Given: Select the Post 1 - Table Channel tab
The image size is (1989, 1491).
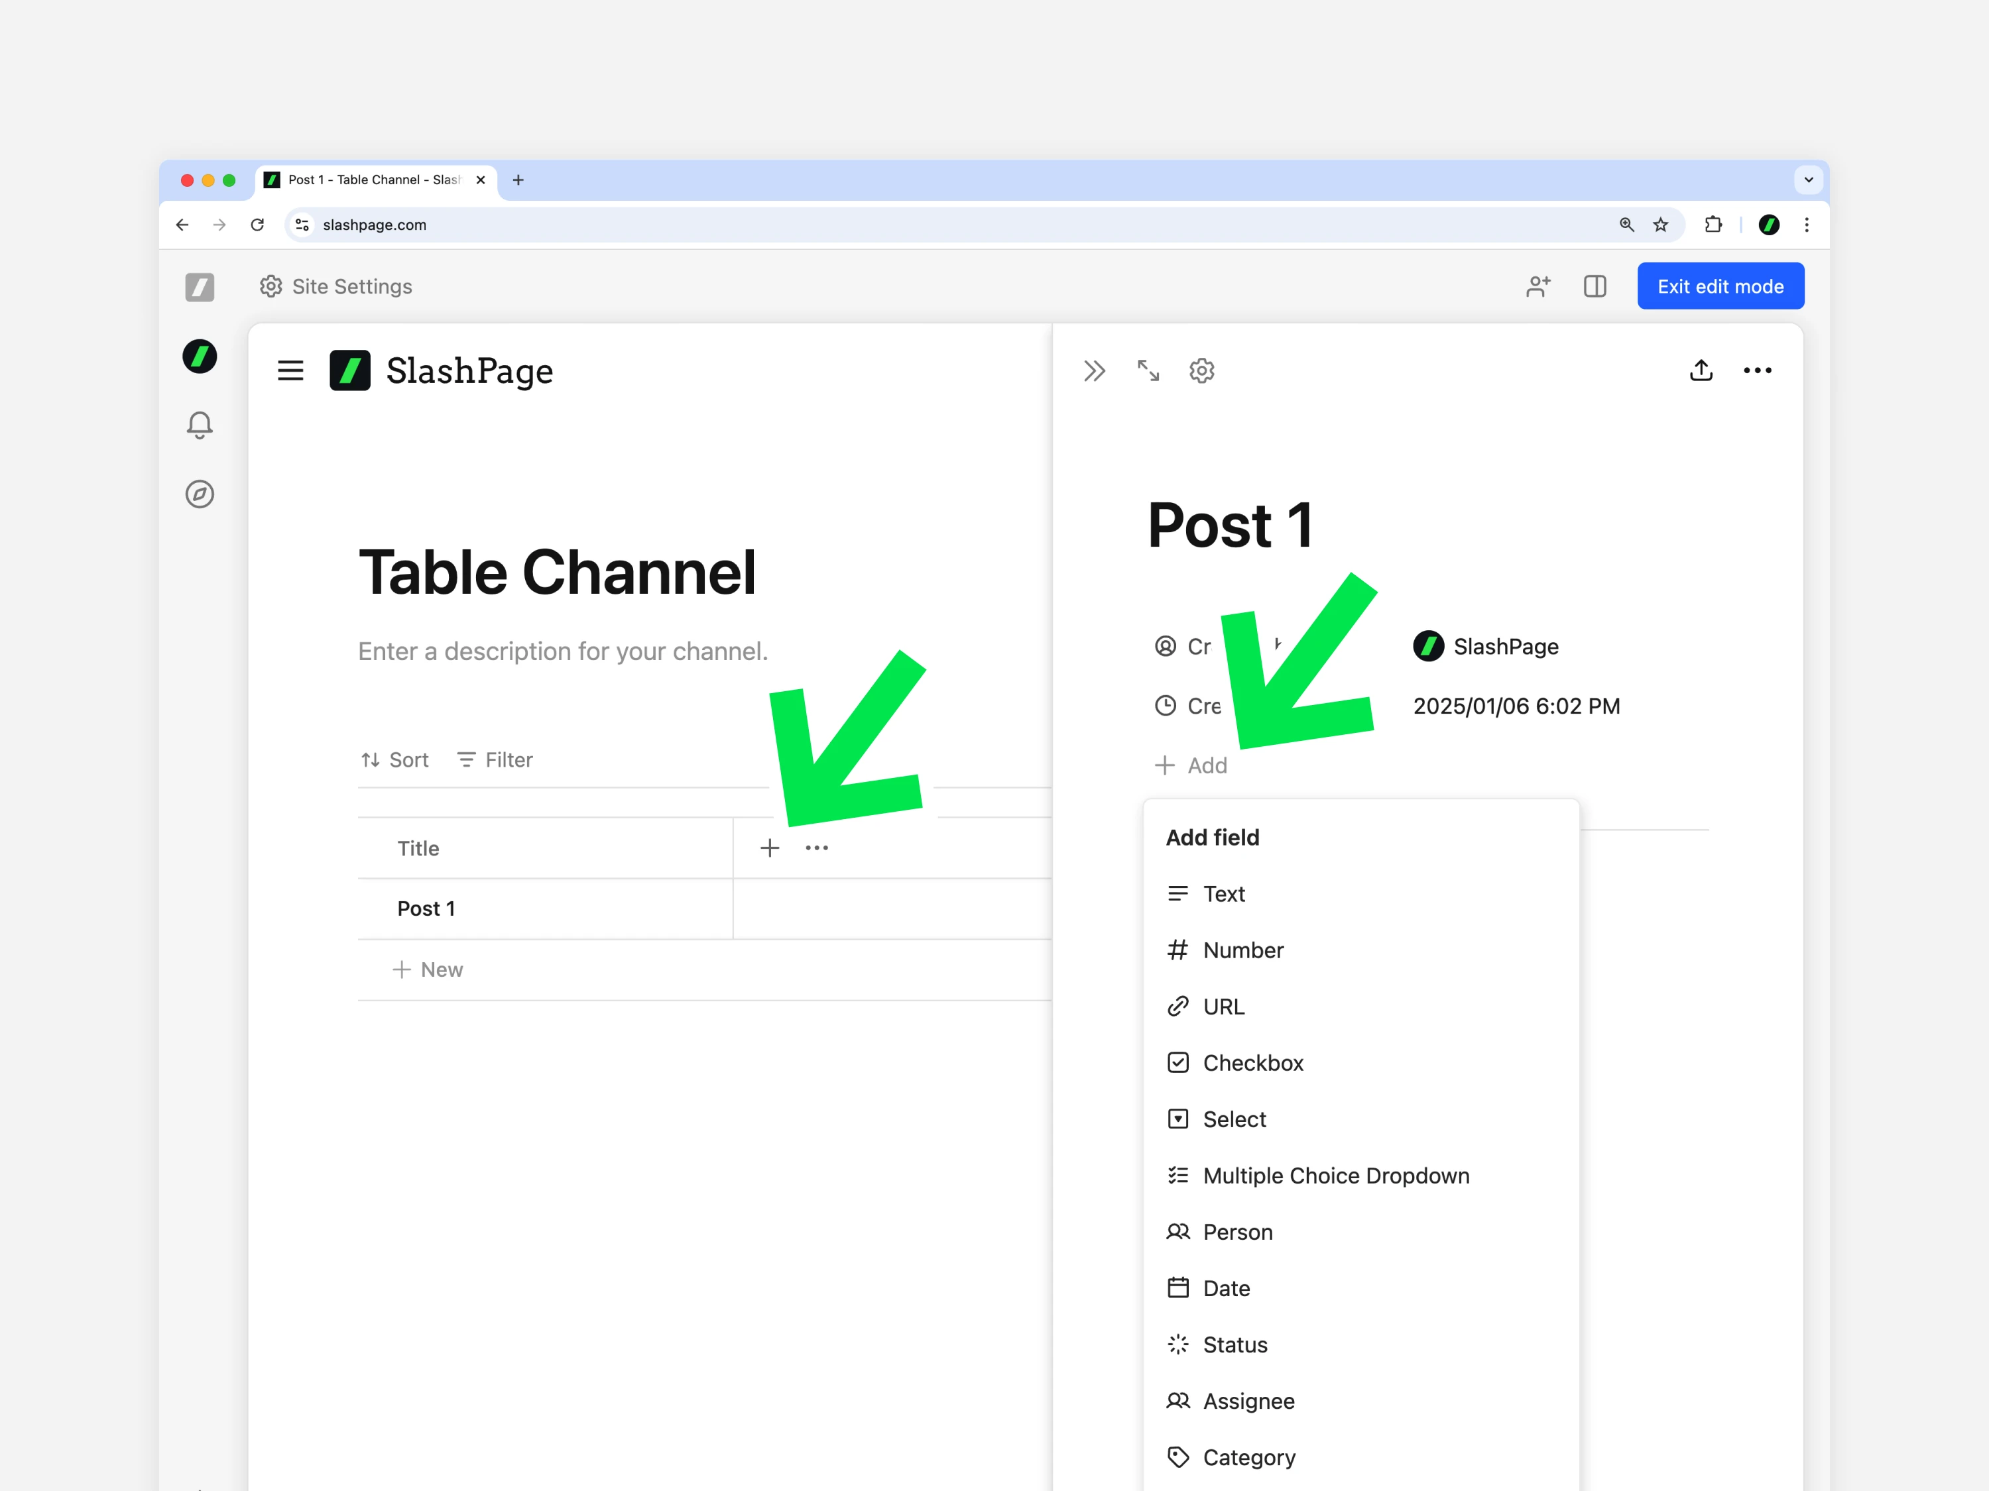Looking at the screenshot, I should coord(375,180).
